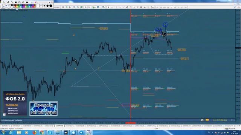Click the Прогноз на сегодня banner

[x=44, y=109]
